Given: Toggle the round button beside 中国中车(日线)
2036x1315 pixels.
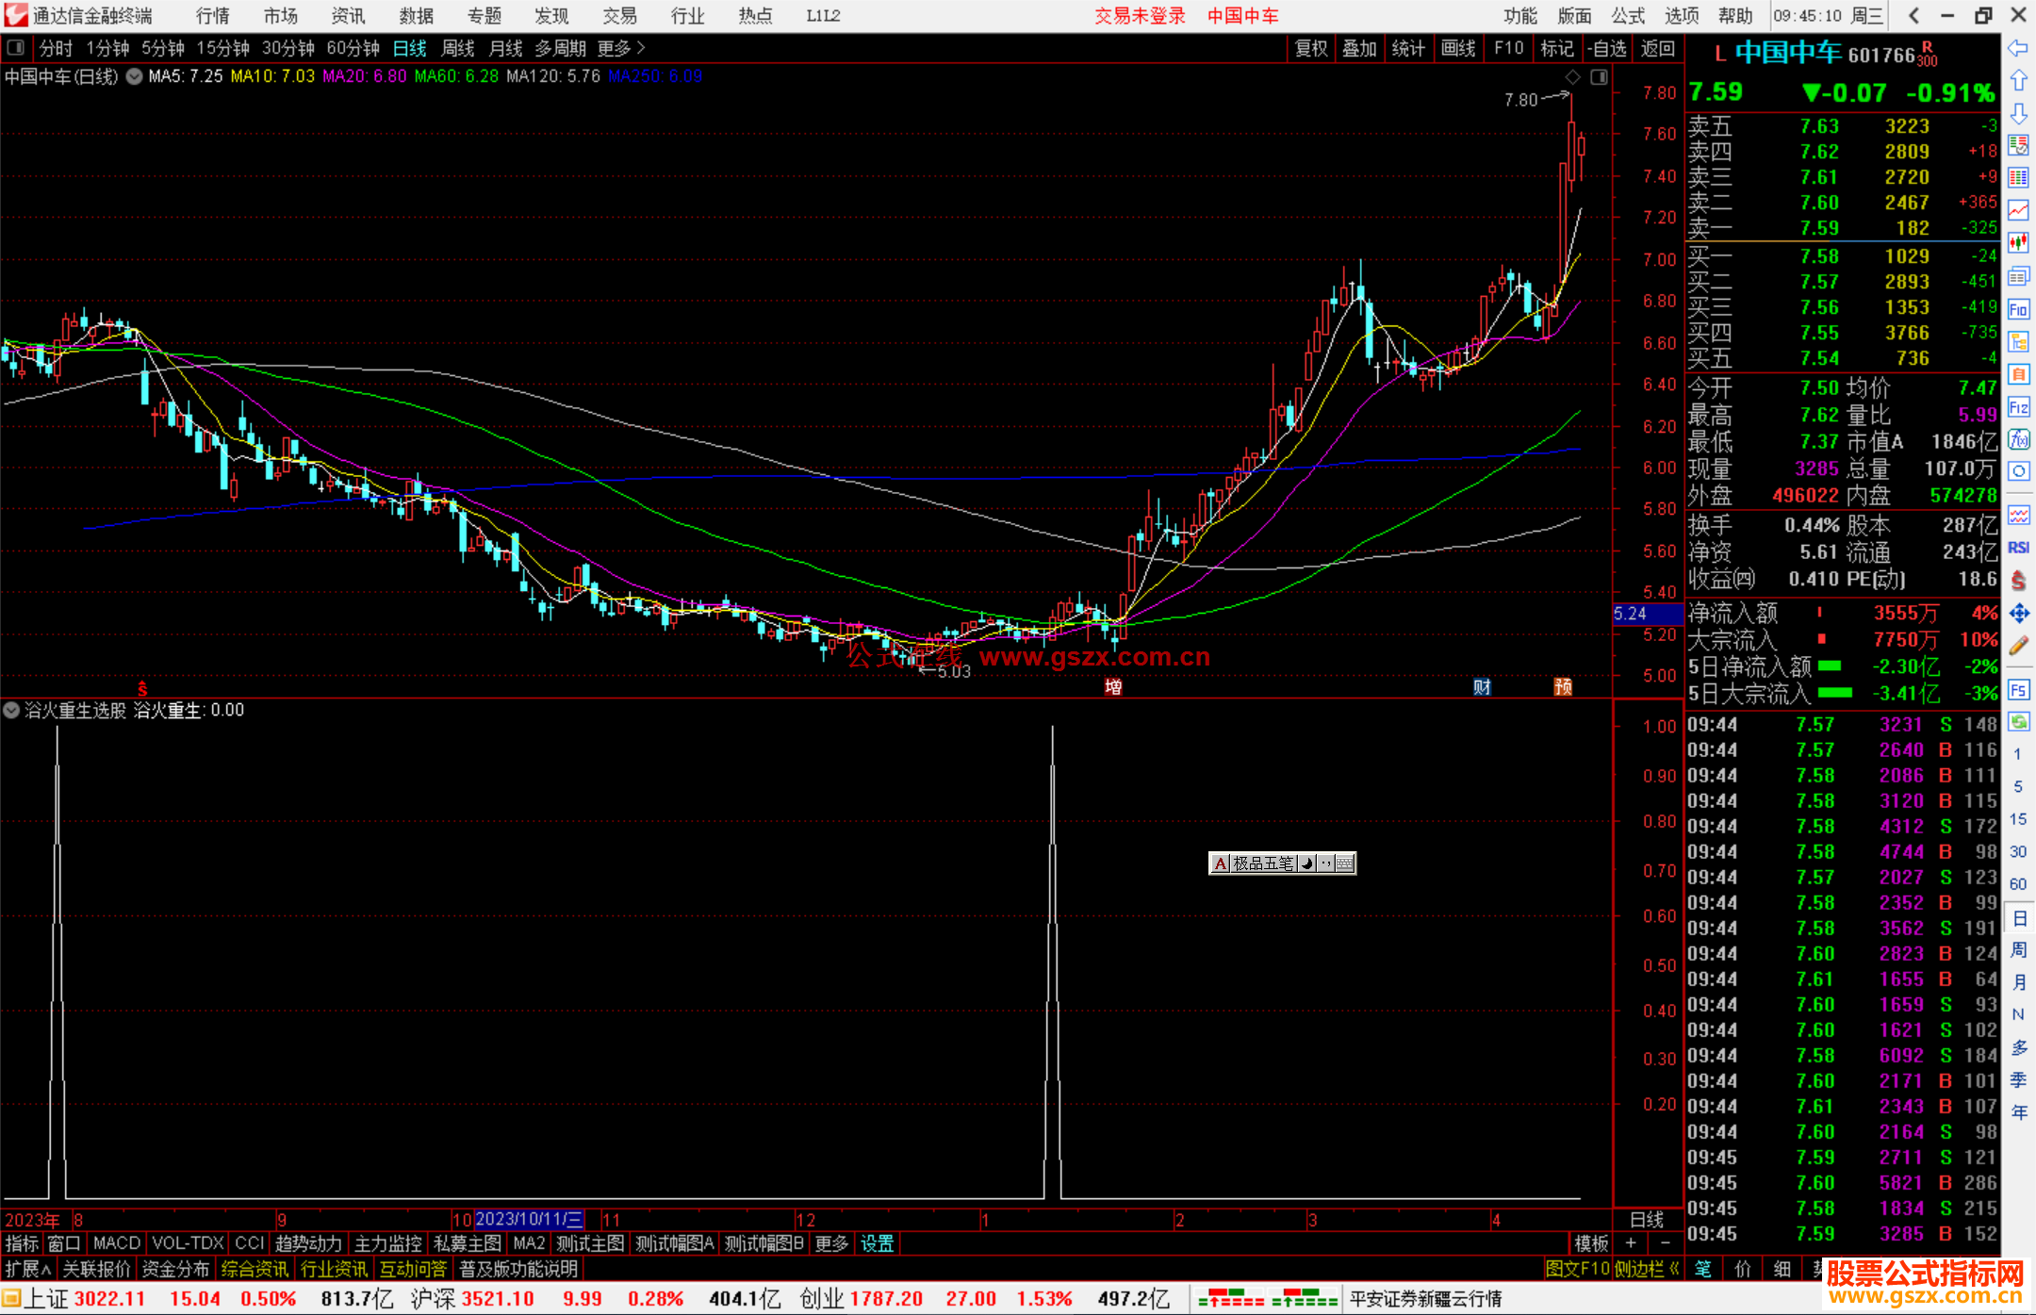Looking at the screenshot, I should pyautogui.click(x=135, y=76).
